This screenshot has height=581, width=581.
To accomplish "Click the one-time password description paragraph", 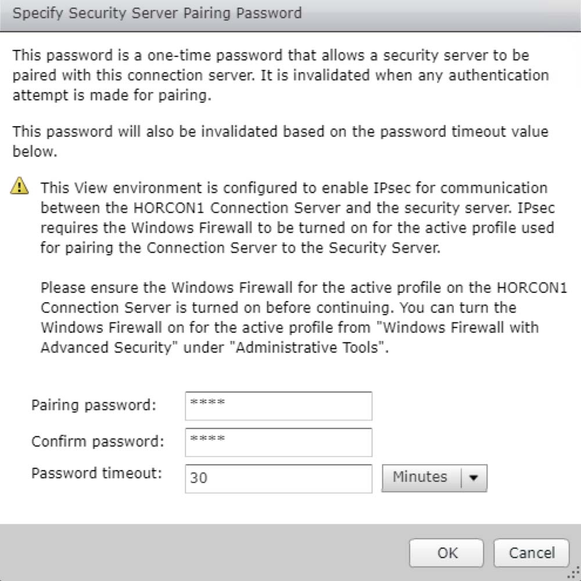I will point(279,76).
